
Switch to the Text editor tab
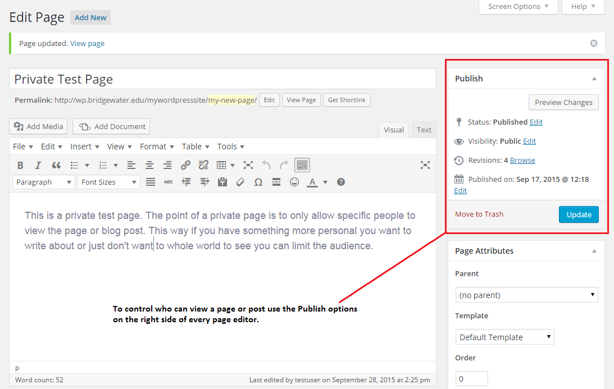pyautogui.click(x=424, y=130)
